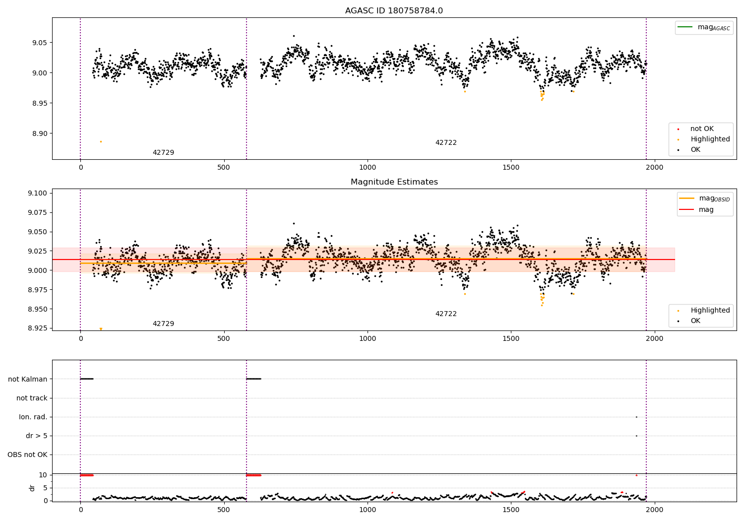
Task: Click the 42722 OBSID label in middle plot
Action: pos(446,314)
